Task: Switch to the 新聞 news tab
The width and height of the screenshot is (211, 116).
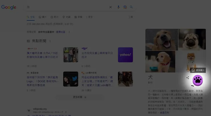Action: (78, 17)
